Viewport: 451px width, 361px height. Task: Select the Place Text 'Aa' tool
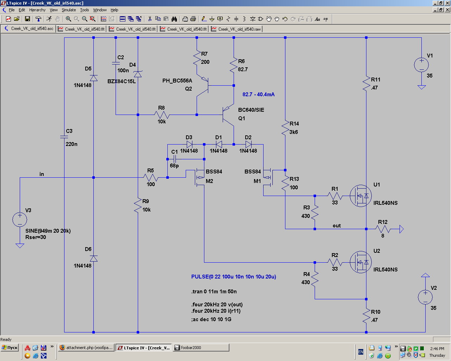pos(317,19)
